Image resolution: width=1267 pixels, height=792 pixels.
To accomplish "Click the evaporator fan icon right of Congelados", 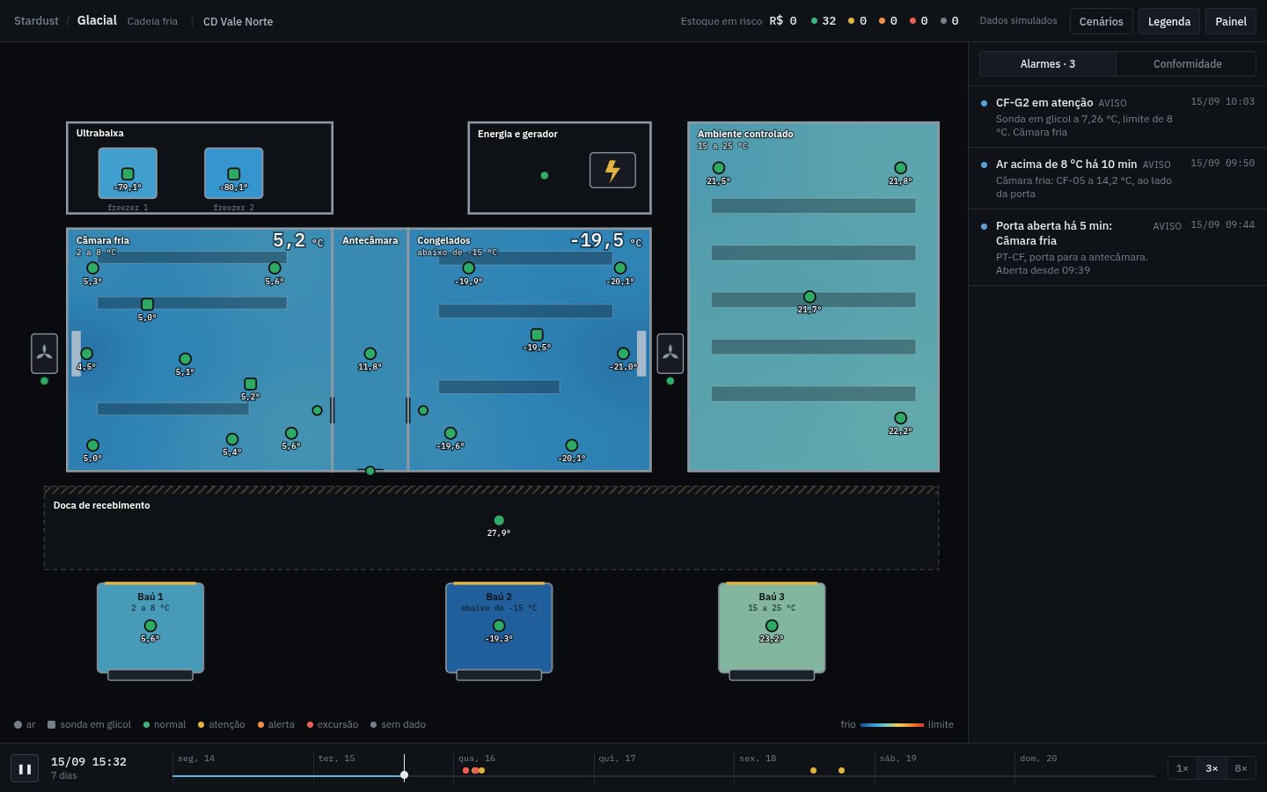I will 670,353.
